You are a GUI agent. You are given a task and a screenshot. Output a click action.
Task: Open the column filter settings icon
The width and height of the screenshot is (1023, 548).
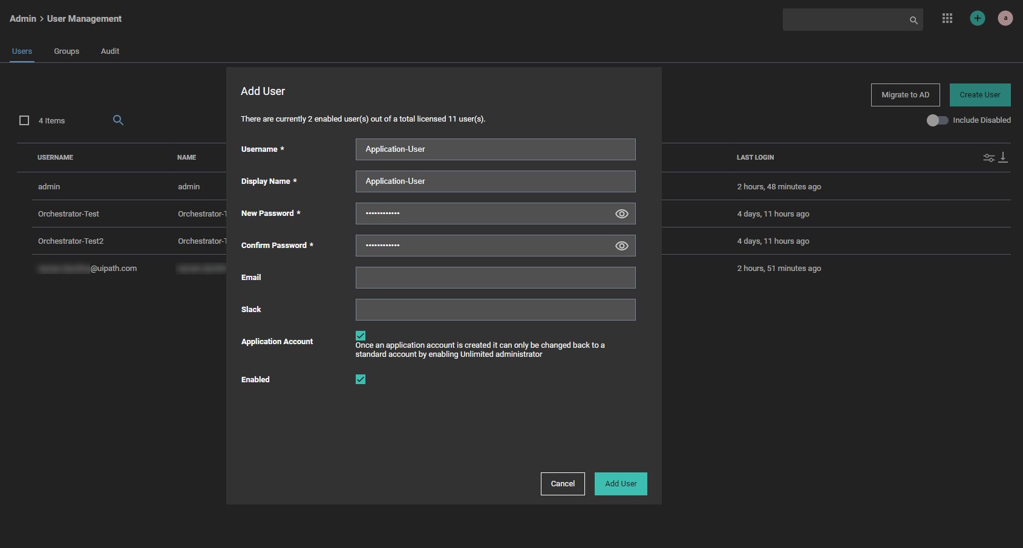click(x=989, y=158)
